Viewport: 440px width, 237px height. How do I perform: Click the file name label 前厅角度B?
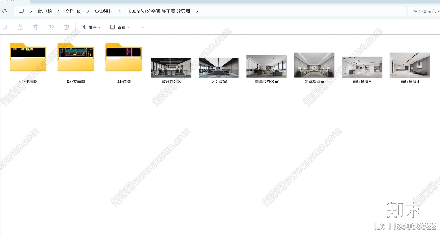pyautogui.click(x=410, y=81)
